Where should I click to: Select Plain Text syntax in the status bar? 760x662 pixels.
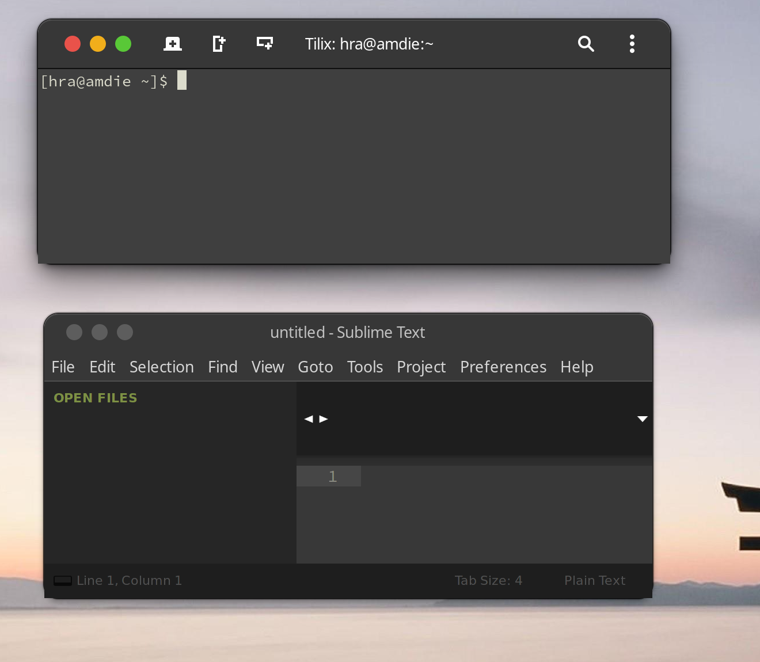click(x=595, y=580)
